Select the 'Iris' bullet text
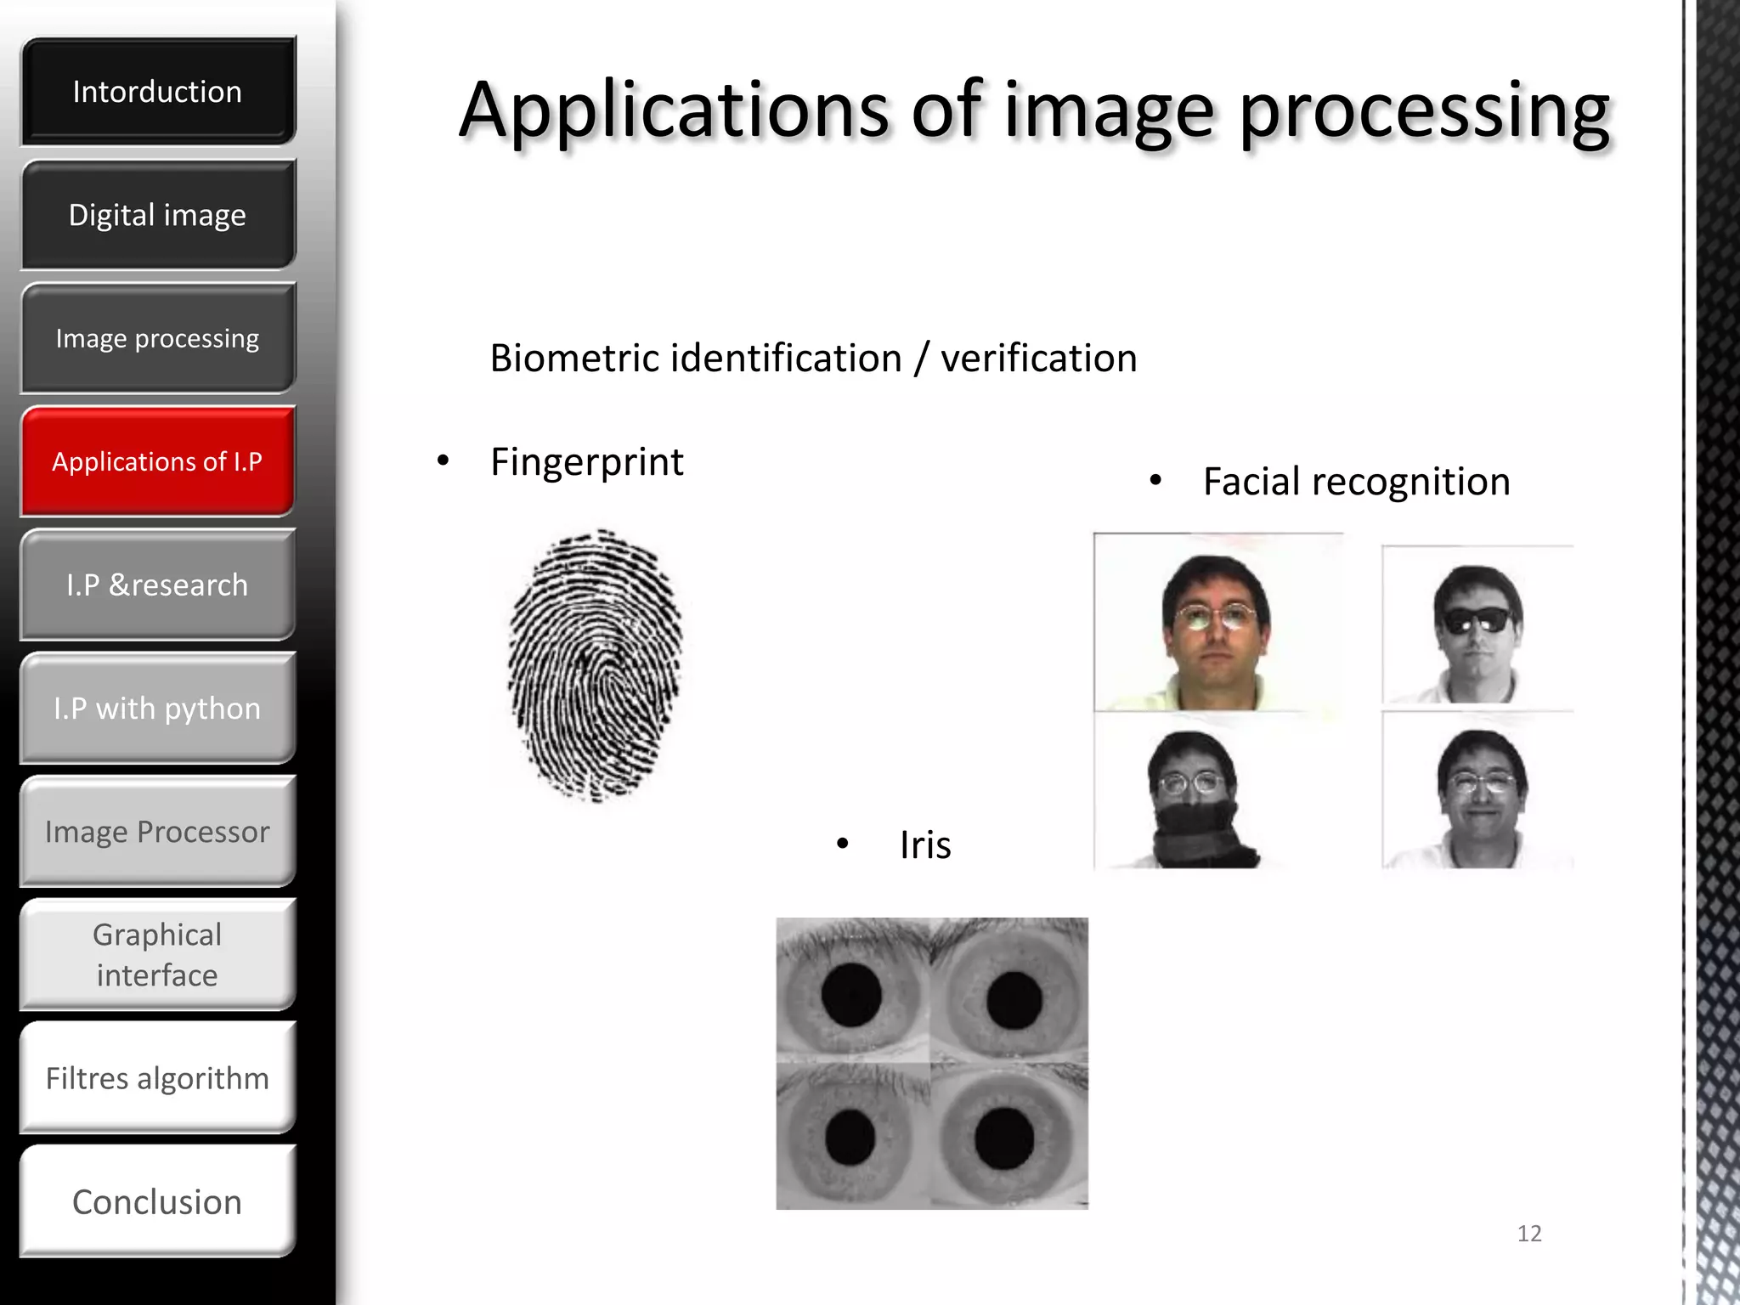Screen dimensions: 1740x1305 pyautogui.click(x=925, y=845)
